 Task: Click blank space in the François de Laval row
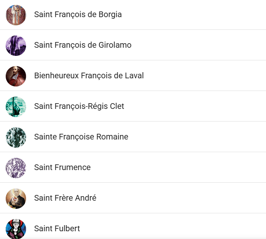click(x=204, y=76)
